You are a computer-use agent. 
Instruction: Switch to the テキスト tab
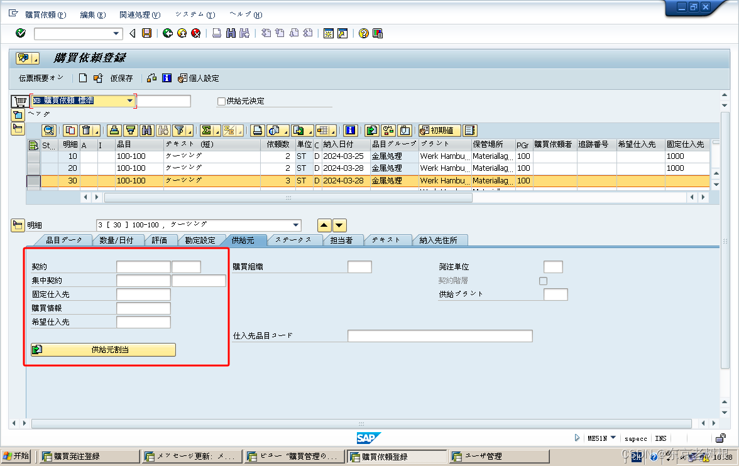(387, 239)
